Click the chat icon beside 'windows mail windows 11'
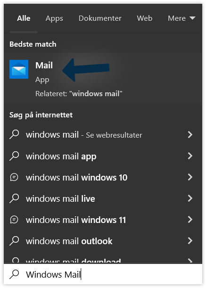This screenshot has height=288, width=206. (x=14, y=220)
